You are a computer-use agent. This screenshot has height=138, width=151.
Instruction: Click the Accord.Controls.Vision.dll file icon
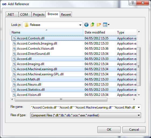coord(14,49)
